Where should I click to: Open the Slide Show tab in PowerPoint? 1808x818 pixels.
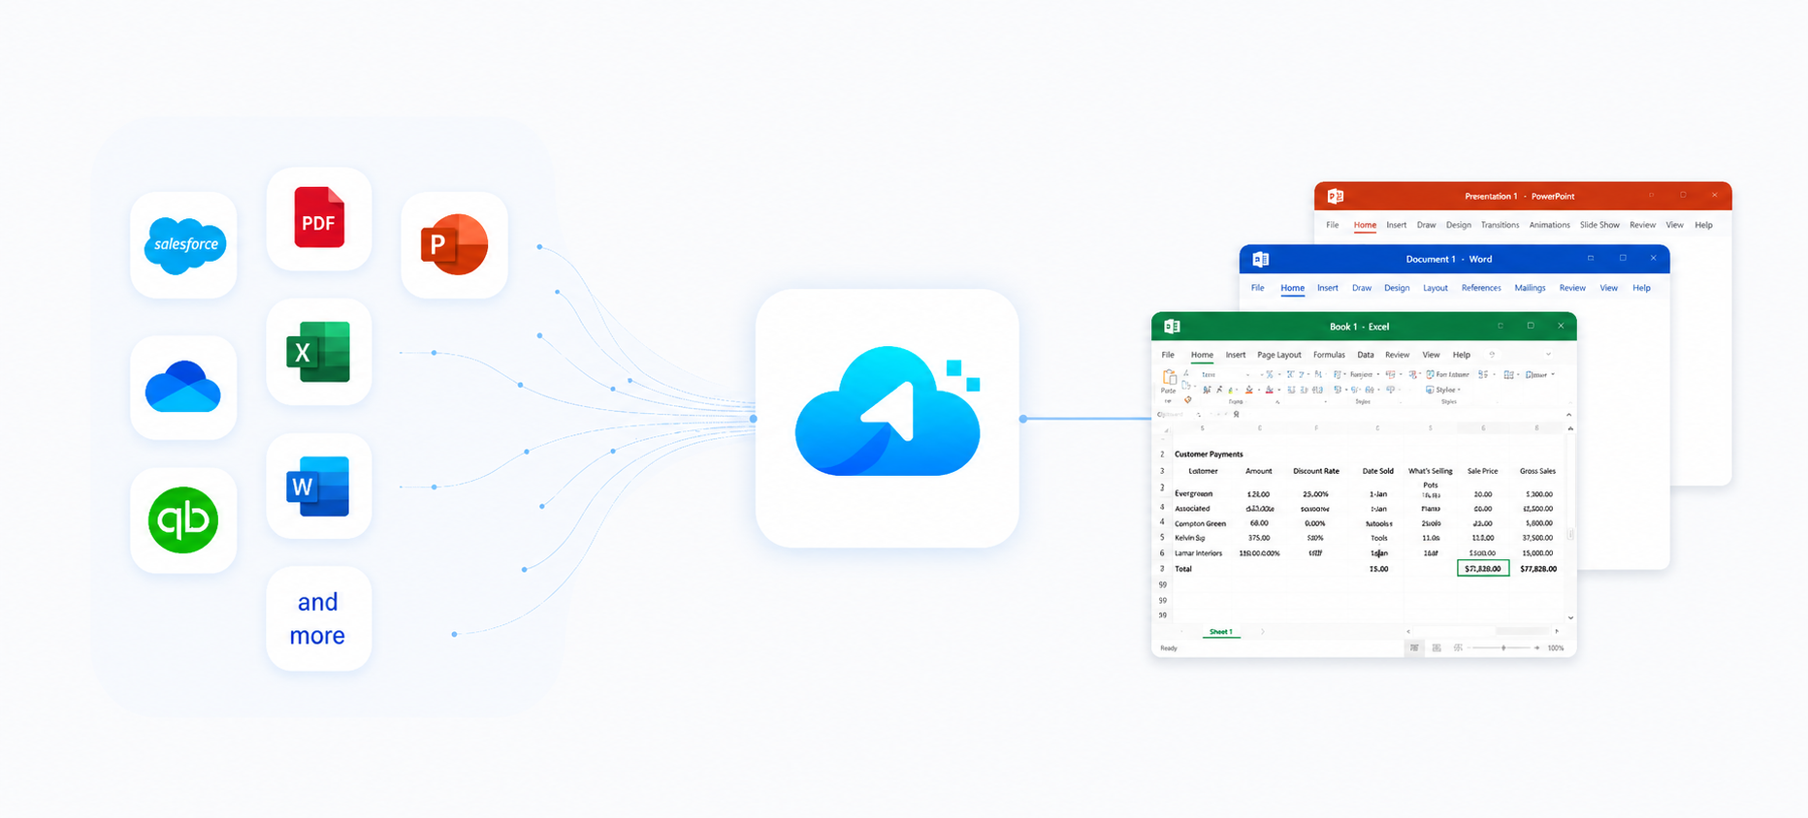[x=1599, y=225]
